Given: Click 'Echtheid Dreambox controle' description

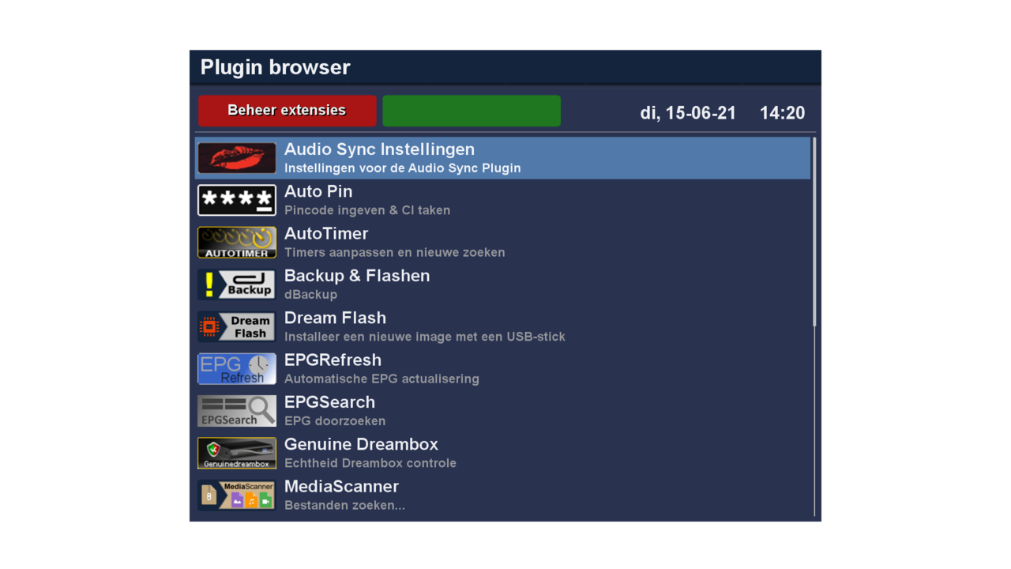Looking at the screenshot, I should click(x=370, y=463).
